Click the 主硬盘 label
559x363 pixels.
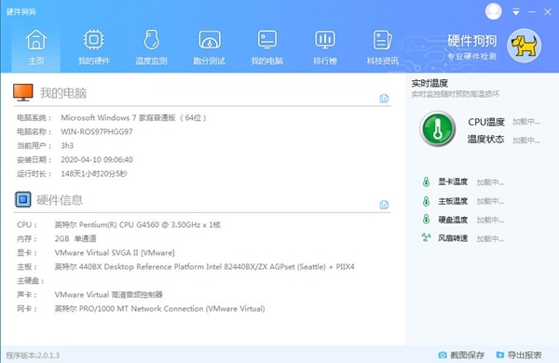pos(30,281)
